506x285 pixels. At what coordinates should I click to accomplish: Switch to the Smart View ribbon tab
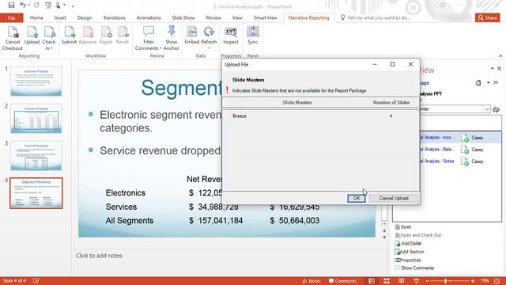pyautogui.click(x=266, y=17)
